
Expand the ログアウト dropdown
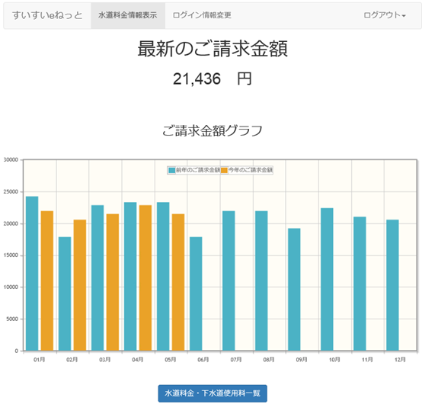tap(385, 15)
